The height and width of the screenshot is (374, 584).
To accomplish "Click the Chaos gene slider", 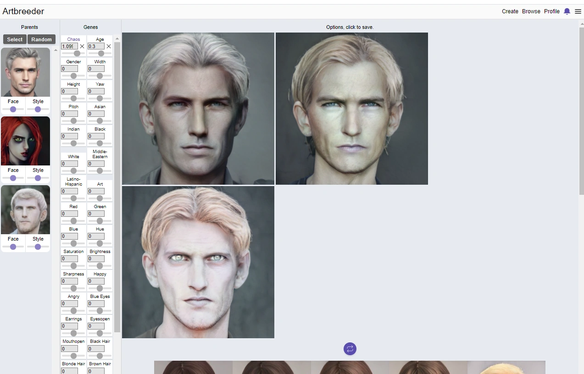I will [x=73, y=54].
